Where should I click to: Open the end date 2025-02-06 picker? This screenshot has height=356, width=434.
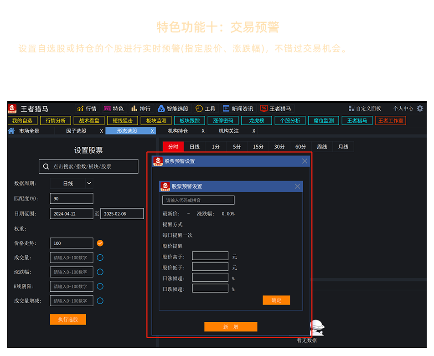tap(122, 214)
